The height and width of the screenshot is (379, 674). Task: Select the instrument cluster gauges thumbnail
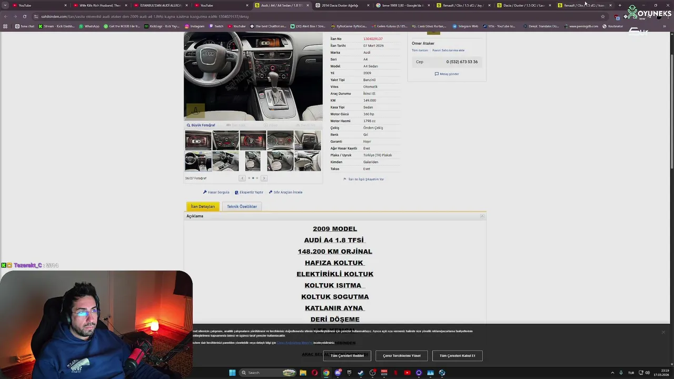[280, 141]
